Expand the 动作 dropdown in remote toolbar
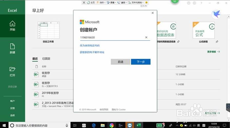230x128 pixels. click(101, 3)
